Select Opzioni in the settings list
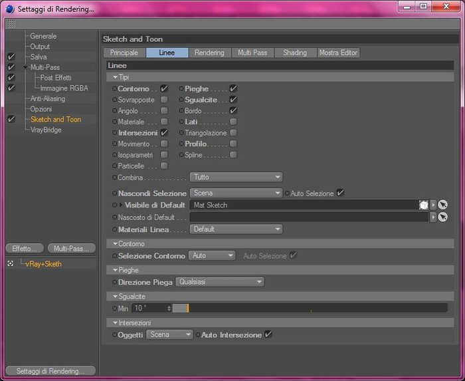The image size is (465, 381). point(41,109)
